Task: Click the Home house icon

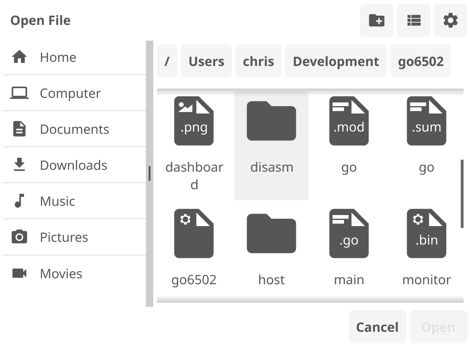Action: (x=19, y=57)
